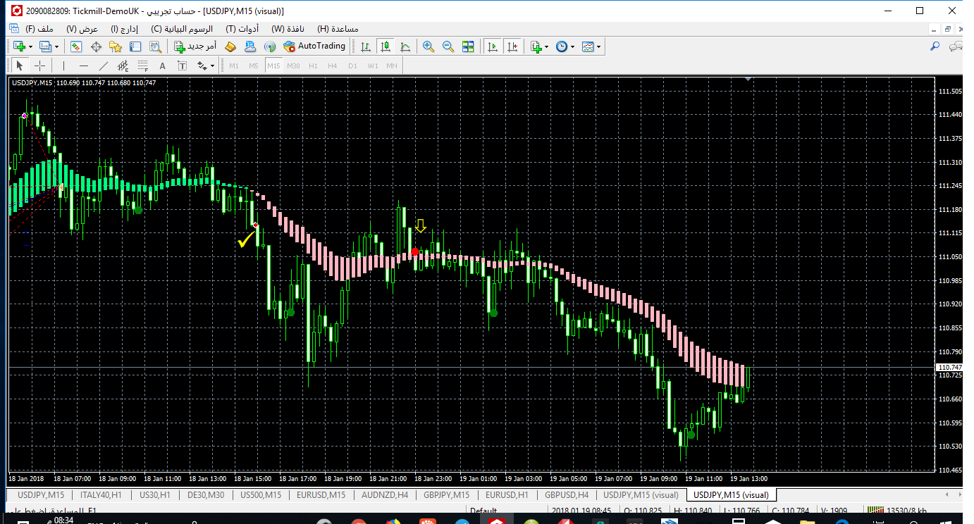Switch to the EURUSD,M15 chart tab
Screen dimensions: 974x524
click(320, 495)
